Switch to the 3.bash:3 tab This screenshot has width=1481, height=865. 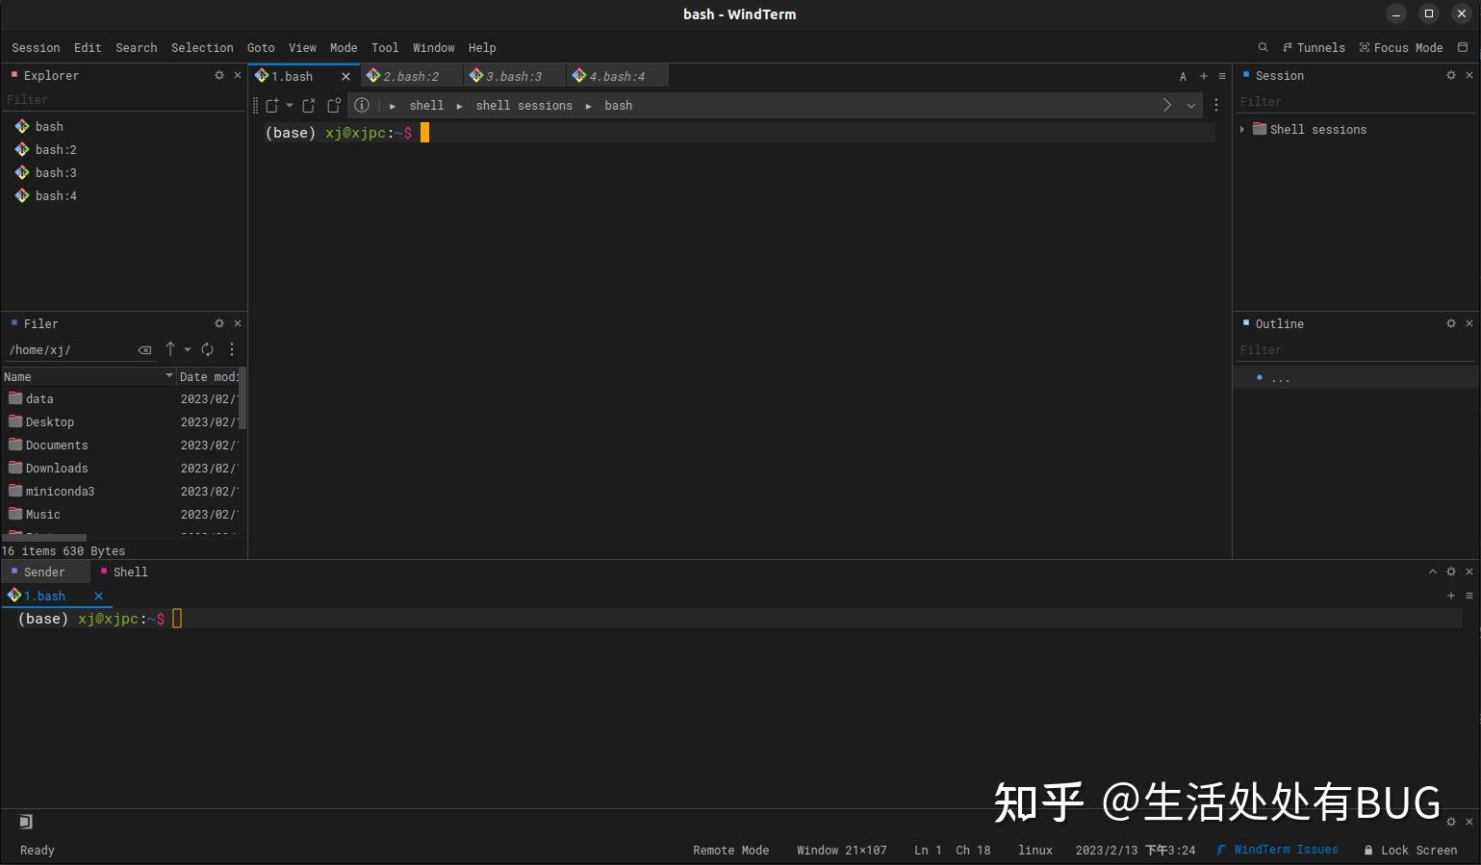pyautogui.click(x=513, y=76)
